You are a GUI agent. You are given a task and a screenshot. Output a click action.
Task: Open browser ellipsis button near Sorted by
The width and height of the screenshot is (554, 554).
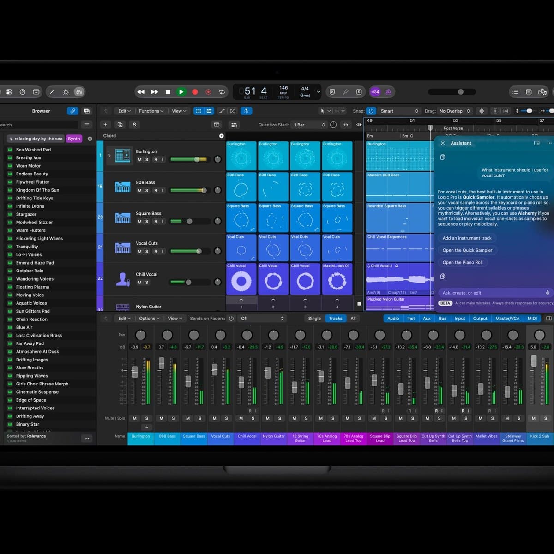[87, 438]
